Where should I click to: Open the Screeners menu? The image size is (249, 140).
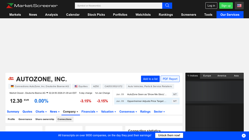click(x=189, y=15)
